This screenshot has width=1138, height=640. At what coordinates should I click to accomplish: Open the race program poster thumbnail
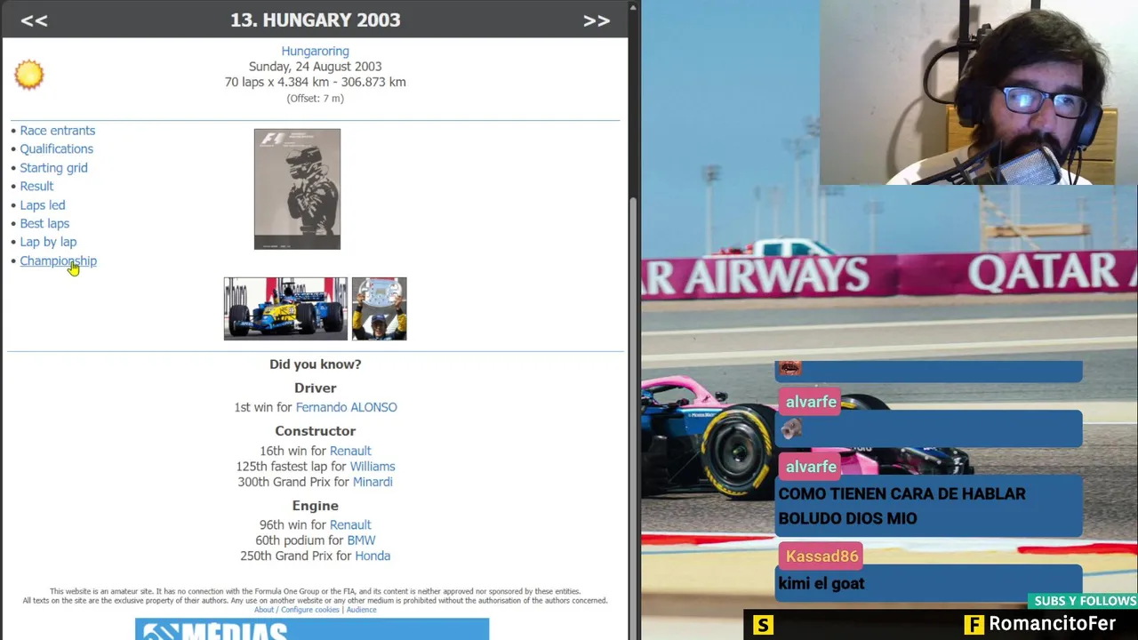tap(297, 189)
